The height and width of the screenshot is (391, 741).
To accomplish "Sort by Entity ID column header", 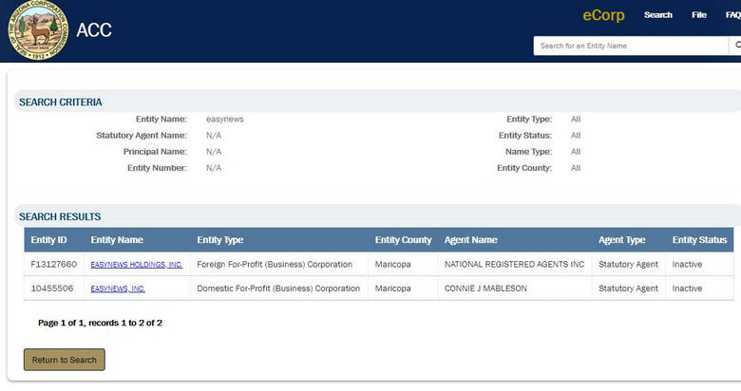I will [48, 240].
